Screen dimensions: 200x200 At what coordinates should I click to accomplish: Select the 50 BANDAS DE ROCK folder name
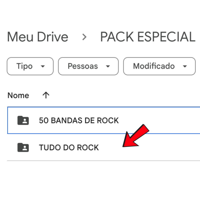[79, 120]
